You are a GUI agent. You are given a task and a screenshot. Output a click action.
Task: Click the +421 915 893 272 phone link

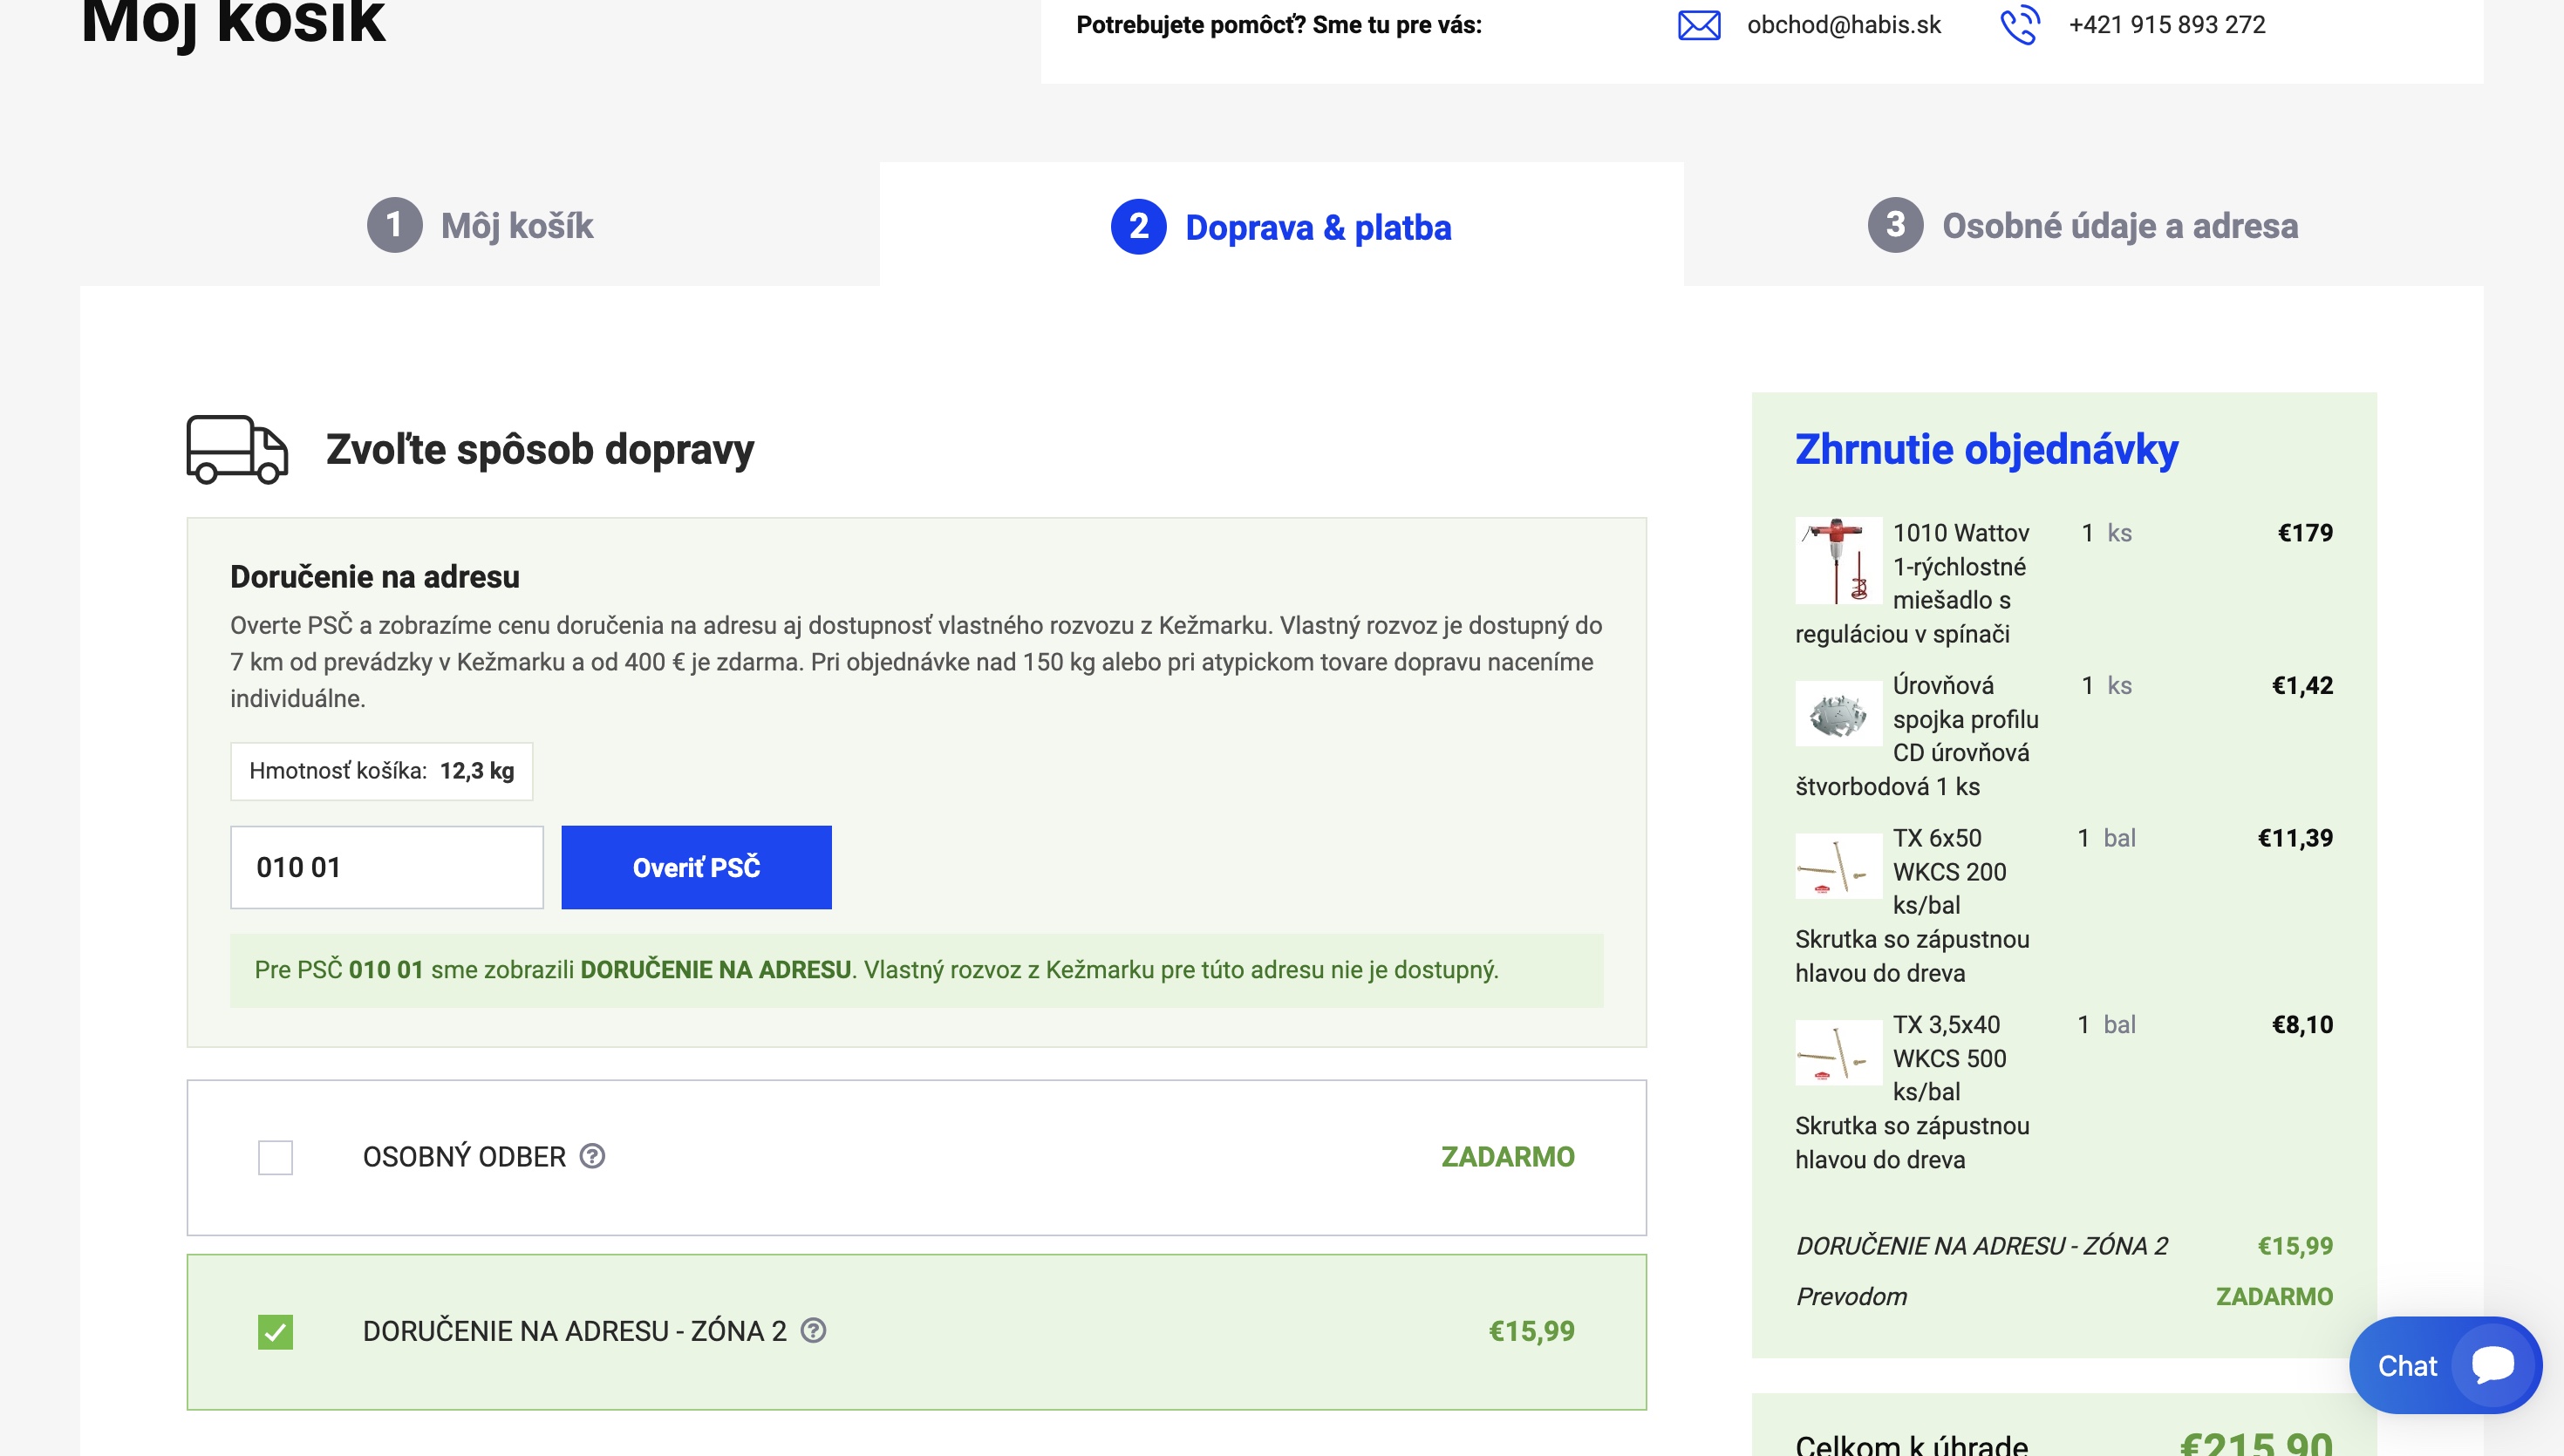(x=2166, y=25)
